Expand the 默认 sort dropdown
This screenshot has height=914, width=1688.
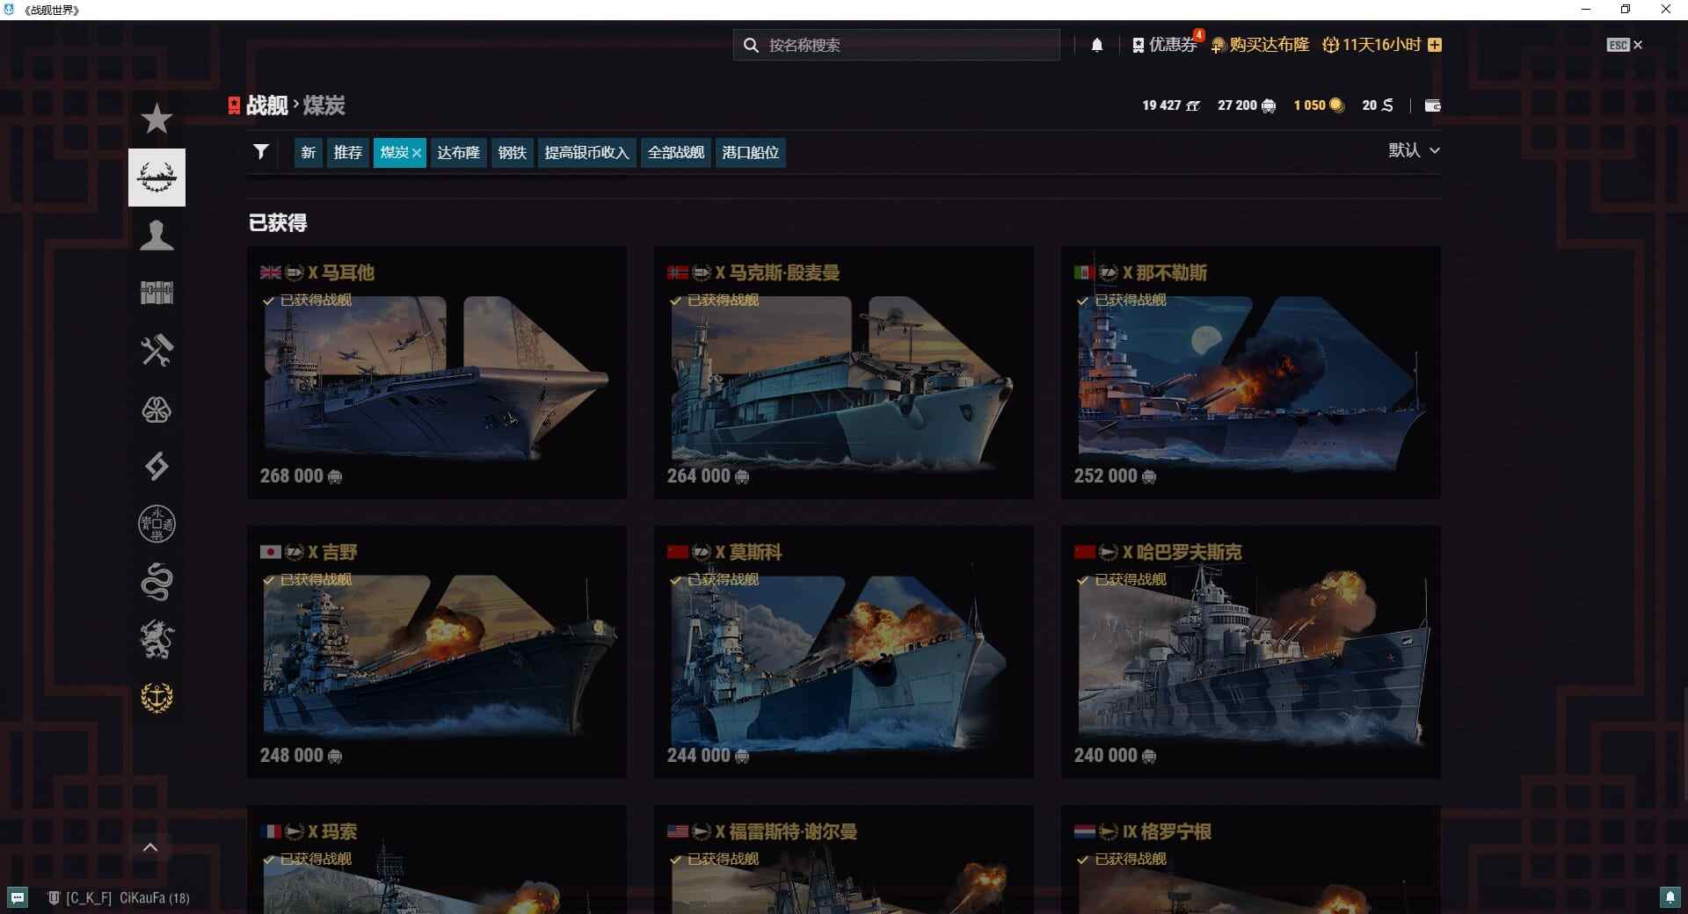(x=1413, y=150)
